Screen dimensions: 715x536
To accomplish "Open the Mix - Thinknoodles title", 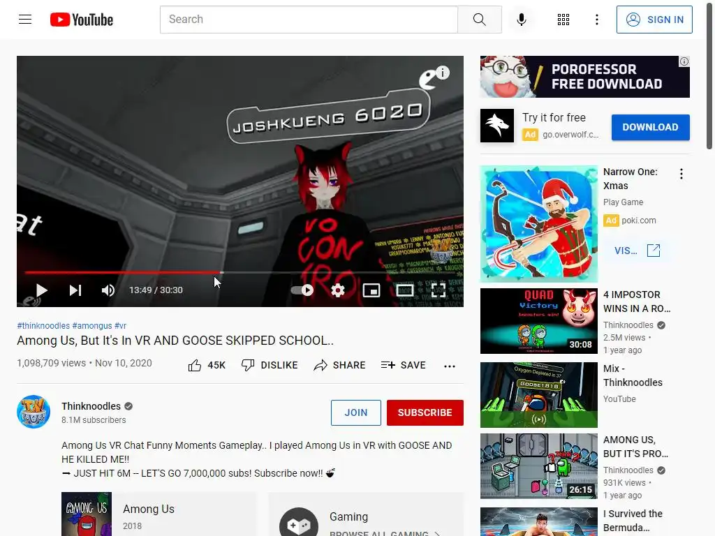I will [x=633, y=375].
